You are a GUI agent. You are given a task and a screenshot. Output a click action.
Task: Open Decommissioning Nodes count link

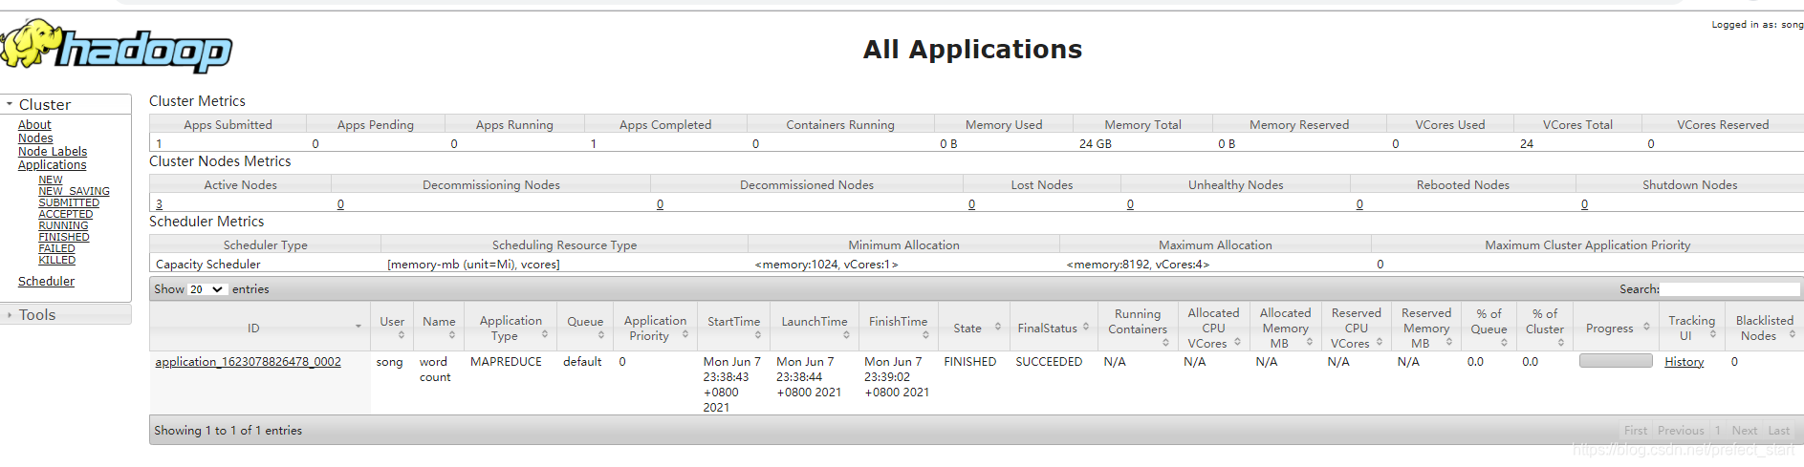[x=340, y=204]
